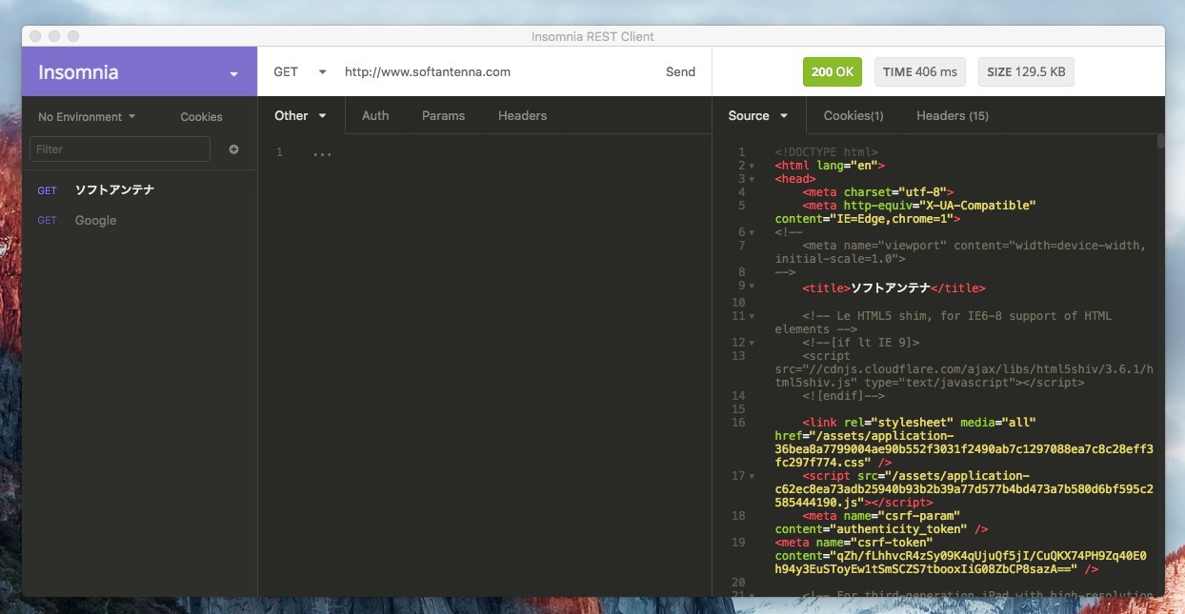Fold the head tag on line 3
Viewport: 1185px width, 614px height.
(752, 179)
